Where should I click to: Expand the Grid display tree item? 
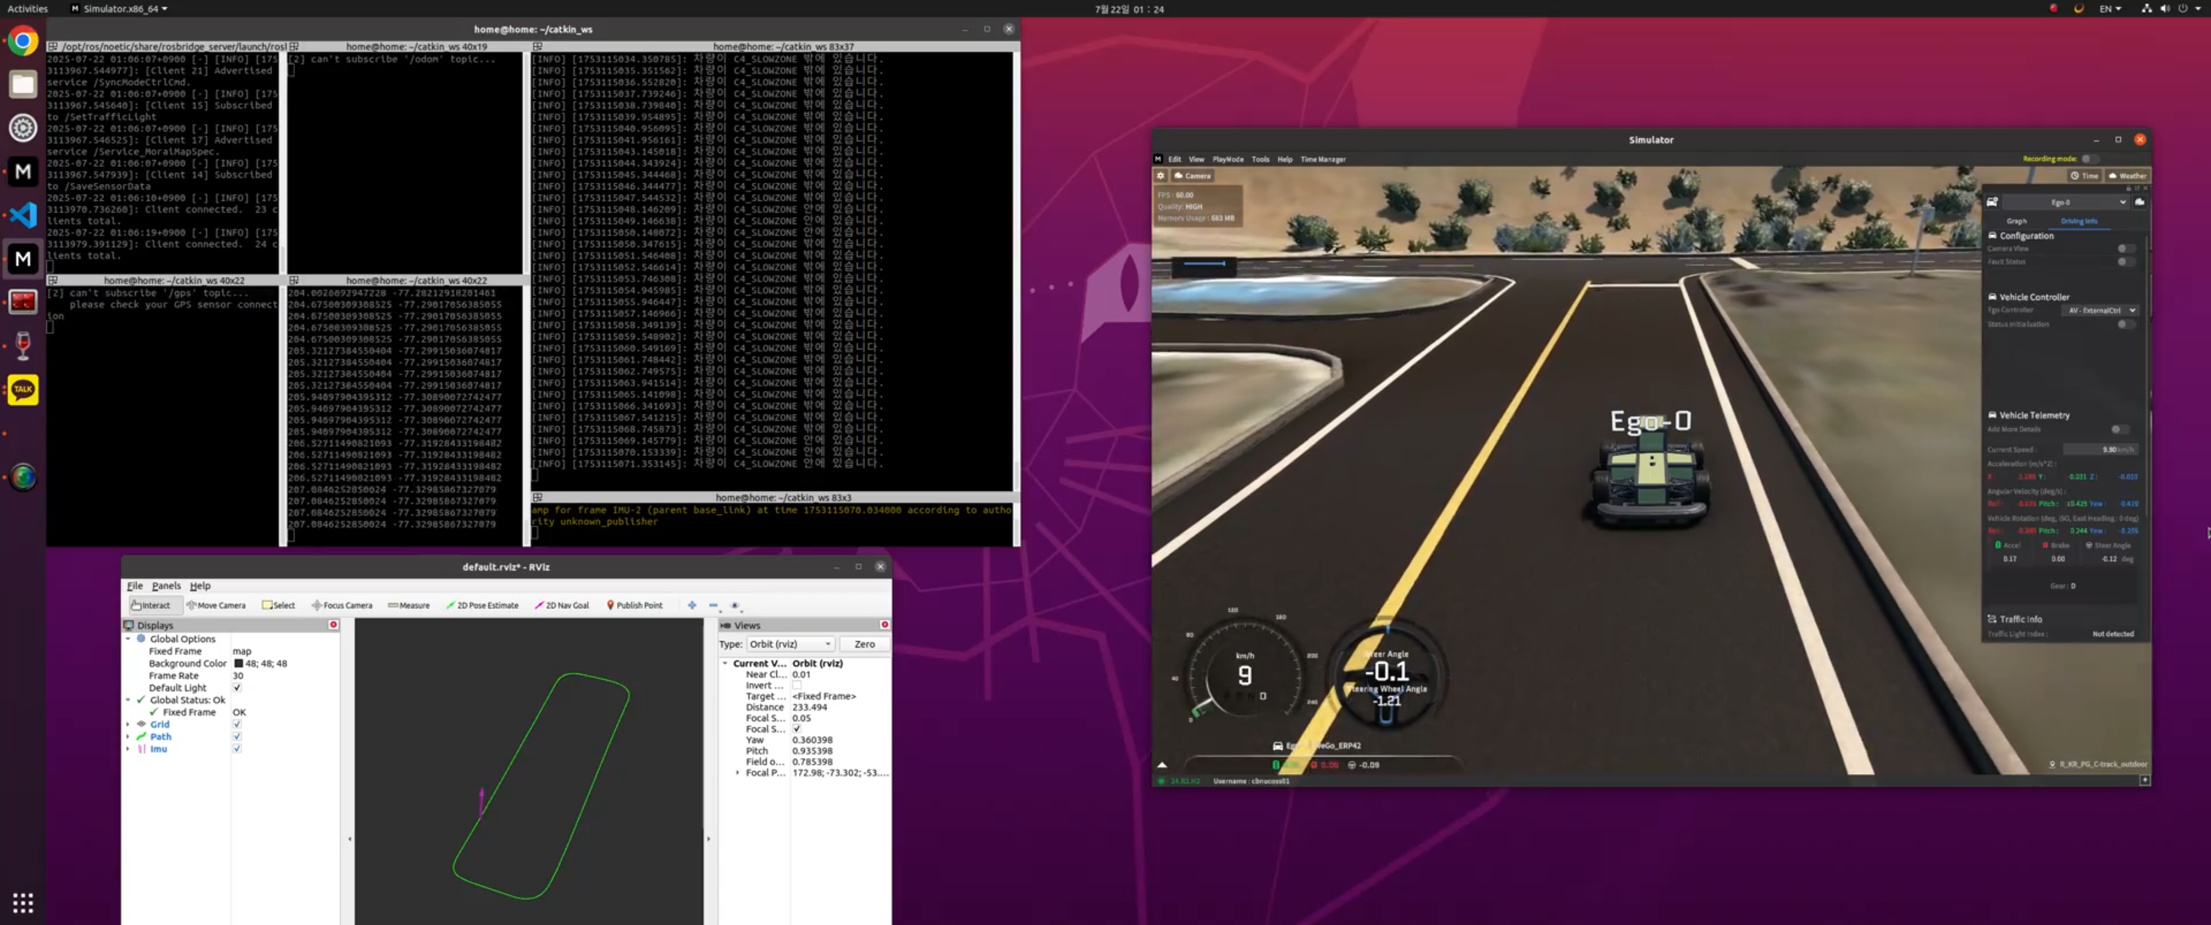pyautogui.click(x=129, y=724)
